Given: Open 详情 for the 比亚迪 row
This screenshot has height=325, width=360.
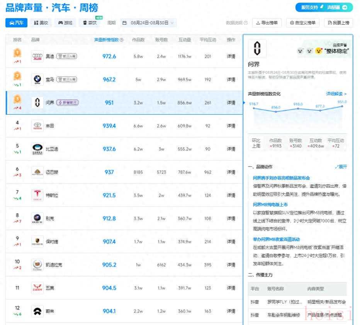Looking at the screenshot, I should (231, 149).
